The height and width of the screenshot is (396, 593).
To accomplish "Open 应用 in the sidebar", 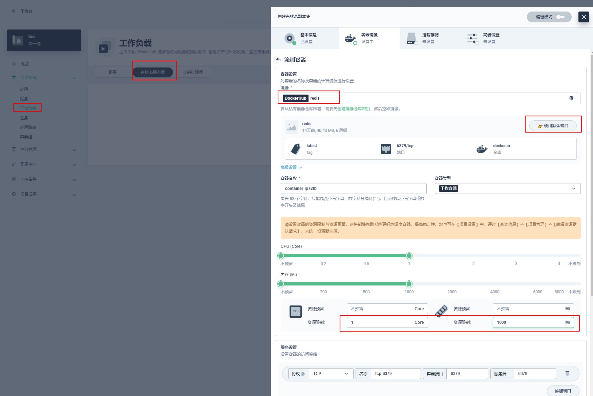I will click(24, 90).
